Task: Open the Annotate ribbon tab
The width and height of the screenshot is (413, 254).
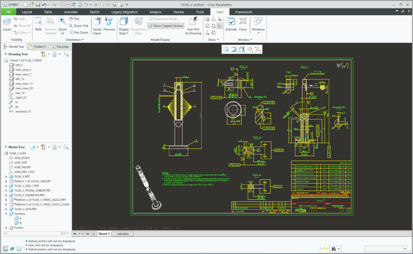Action: (71, 12)
